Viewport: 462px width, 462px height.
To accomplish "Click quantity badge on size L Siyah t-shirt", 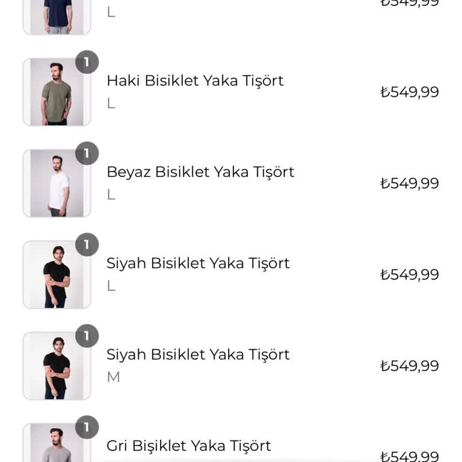I will pos(87,245).
